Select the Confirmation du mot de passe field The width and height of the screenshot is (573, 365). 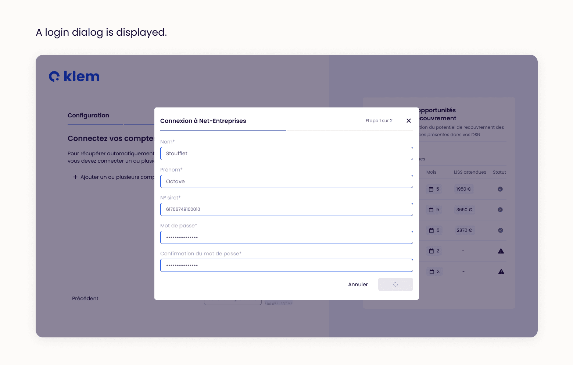click(286, 265)
